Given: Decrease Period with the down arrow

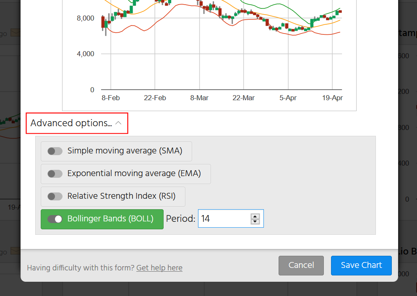Looking at the screenshot, I should pos(255,221).
